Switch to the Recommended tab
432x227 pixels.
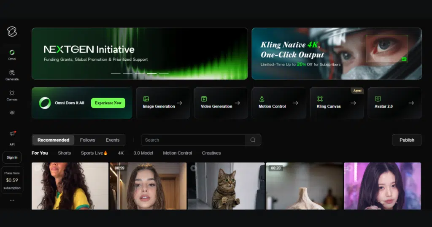pos(53,140)
